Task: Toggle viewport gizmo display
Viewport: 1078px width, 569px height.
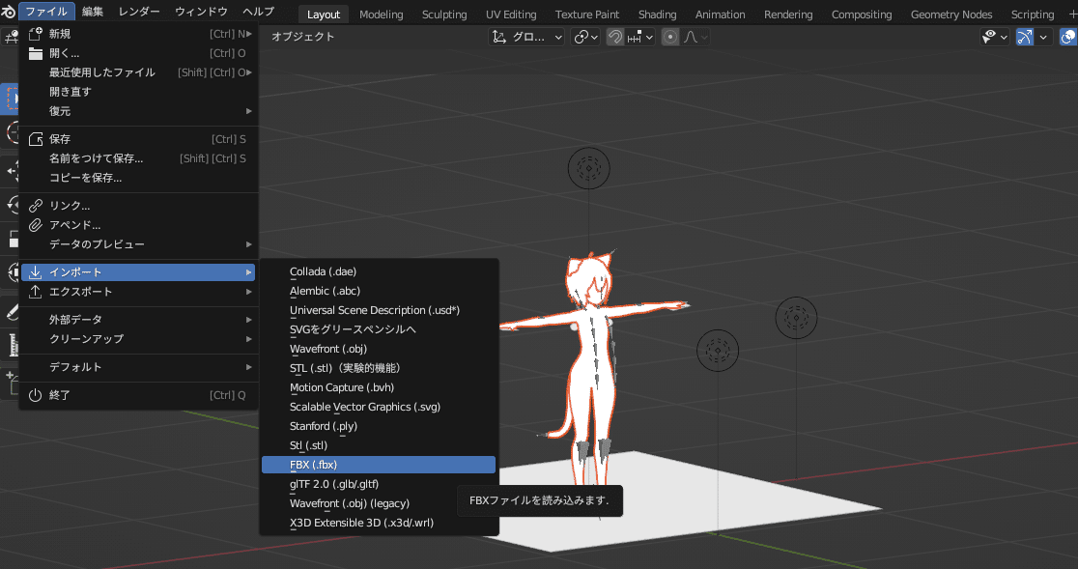Action: click(1024, 37)
